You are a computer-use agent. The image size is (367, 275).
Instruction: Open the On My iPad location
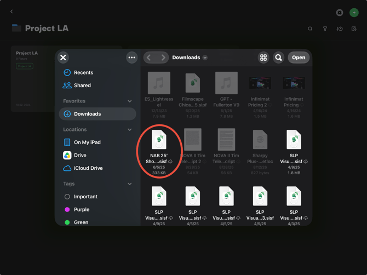click(x=98, y=142)
